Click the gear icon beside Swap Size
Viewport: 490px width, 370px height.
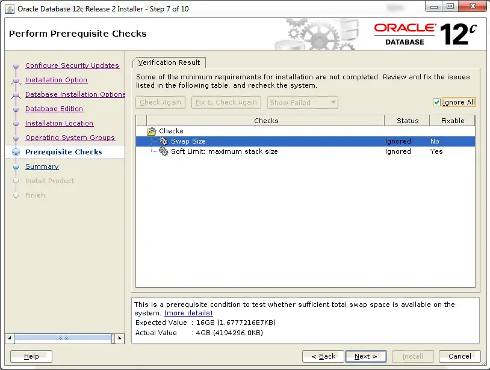(164, 141)
